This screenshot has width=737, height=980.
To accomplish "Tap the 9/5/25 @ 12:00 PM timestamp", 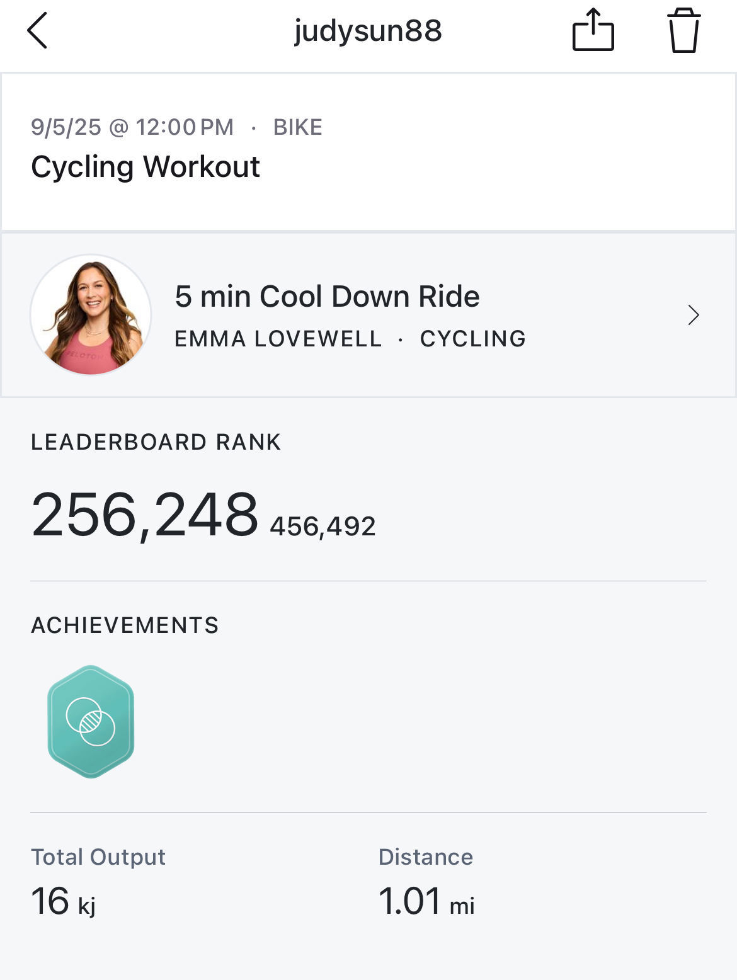I will tap(132, 127).
